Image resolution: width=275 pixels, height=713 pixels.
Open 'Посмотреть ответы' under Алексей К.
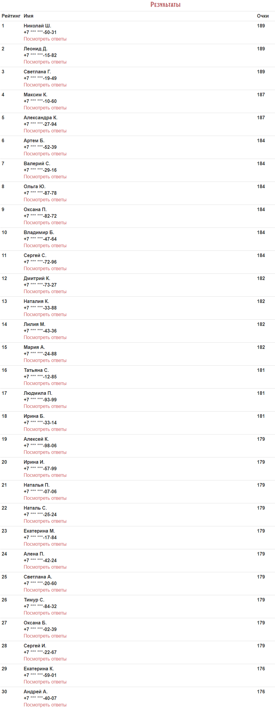coord(45,452)
